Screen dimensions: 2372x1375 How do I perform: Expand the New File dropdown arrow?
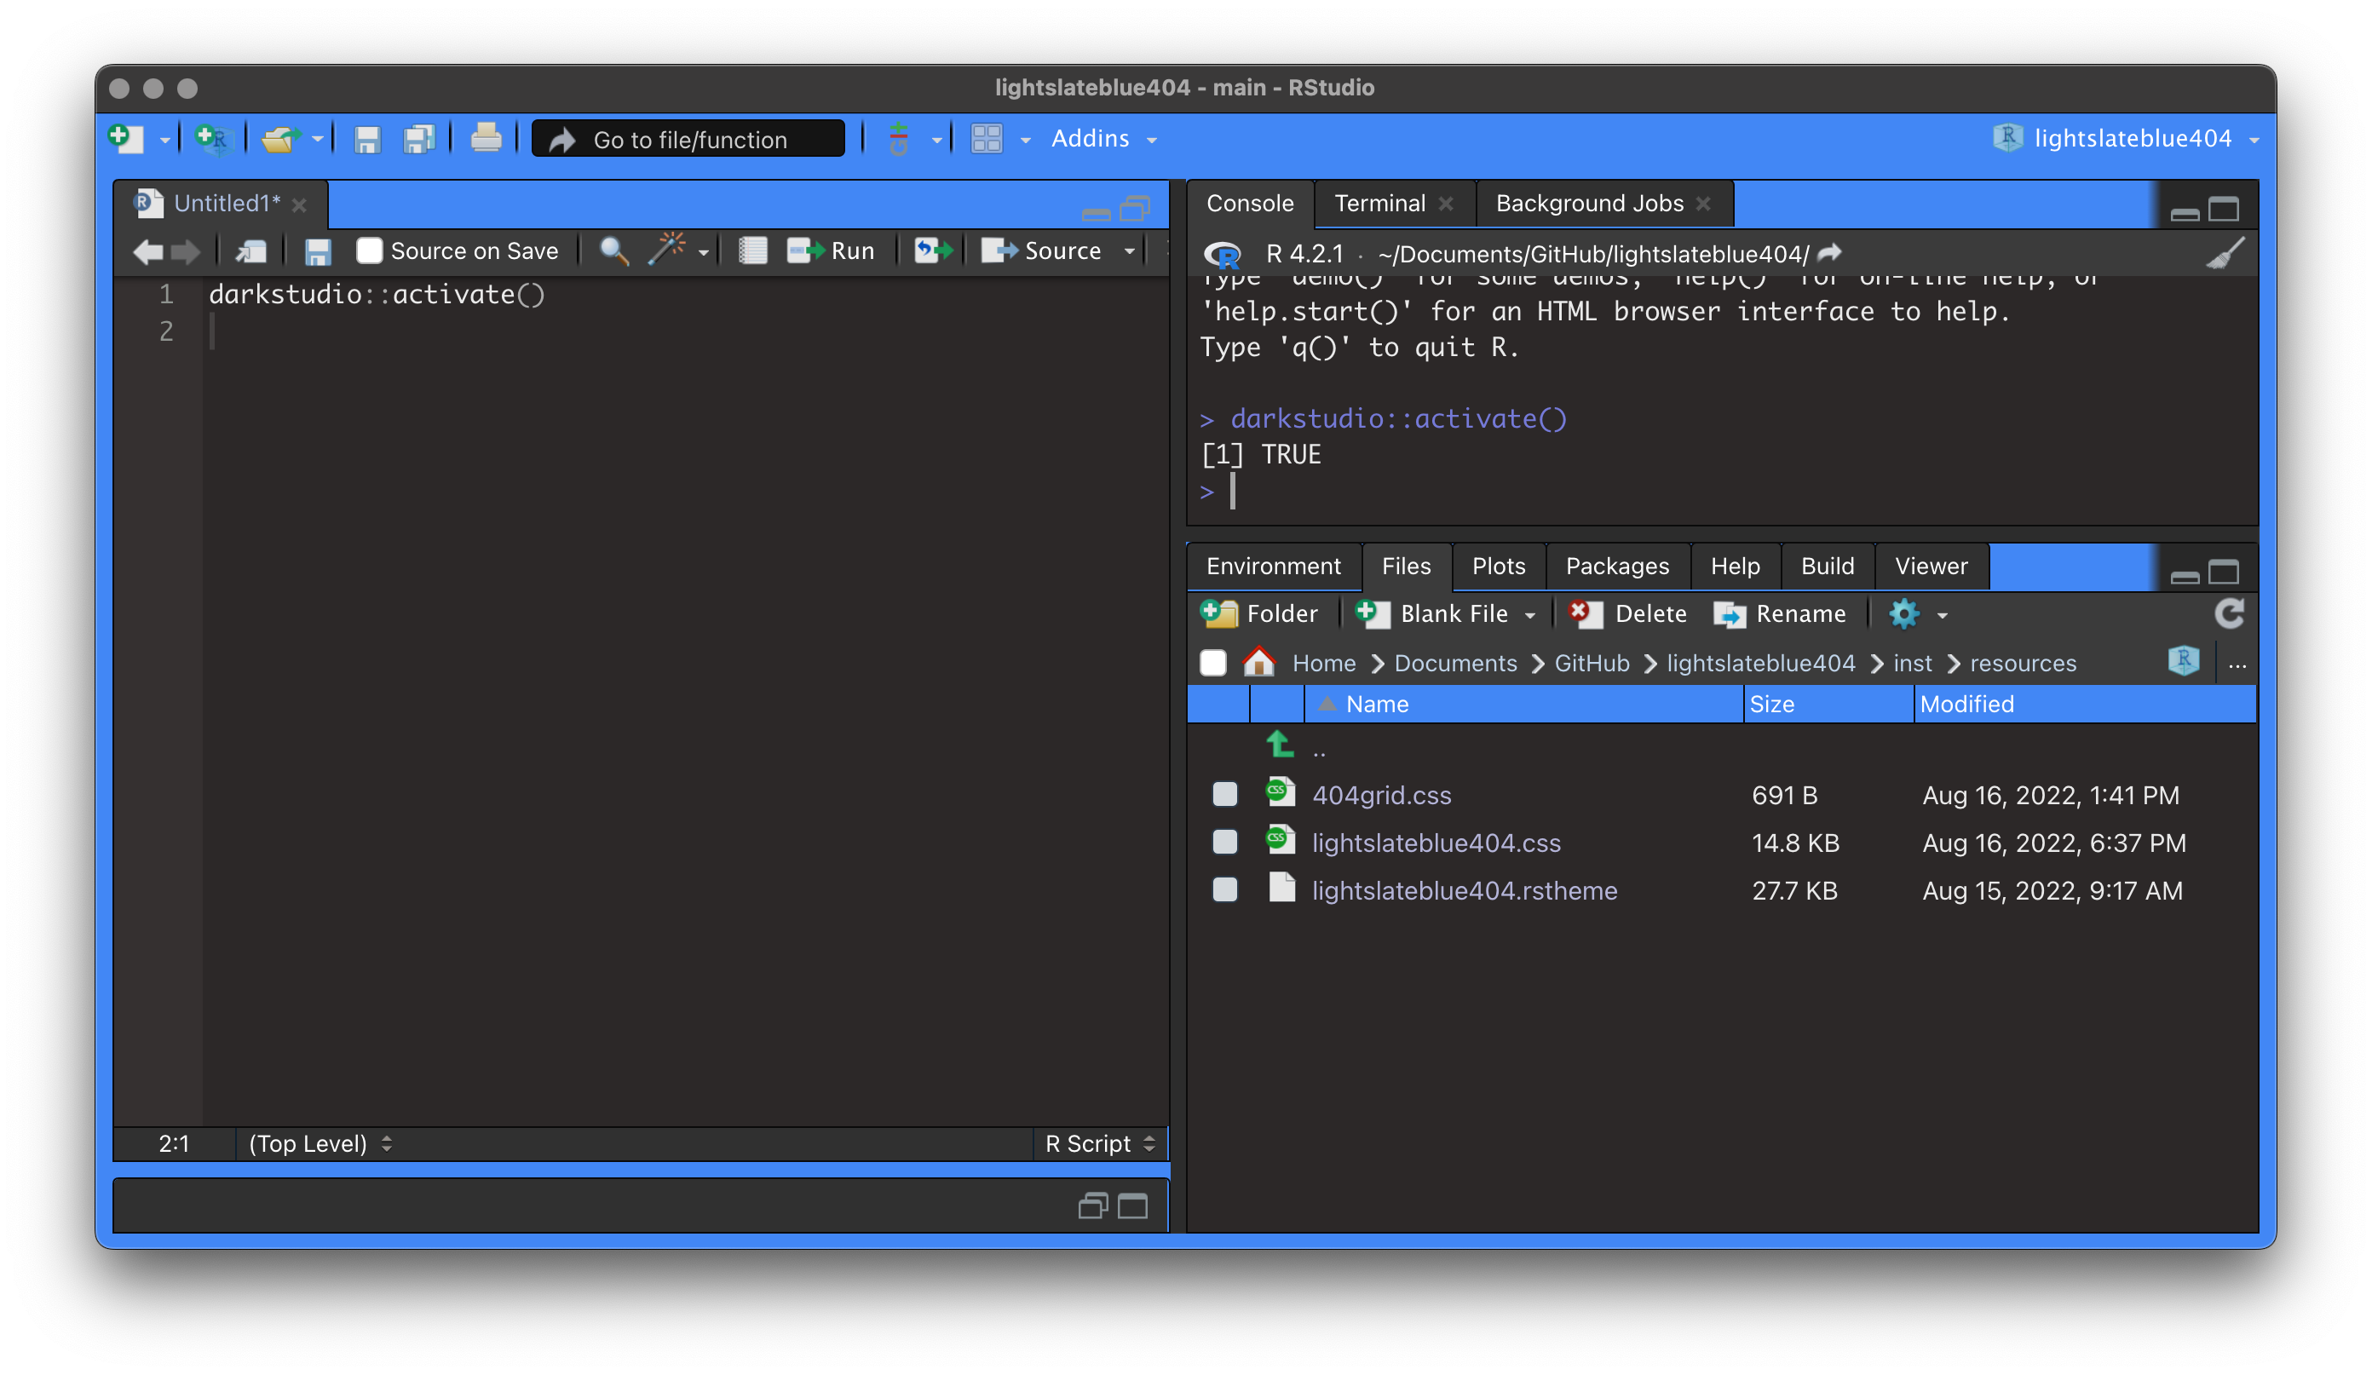click(x=164, y=141)
